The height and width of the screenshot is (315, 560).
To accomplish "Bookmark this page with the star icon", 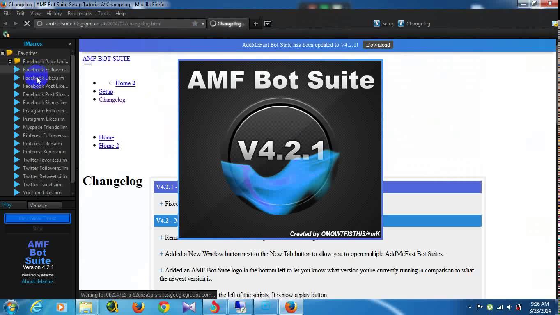I will [x=195, y=23].
